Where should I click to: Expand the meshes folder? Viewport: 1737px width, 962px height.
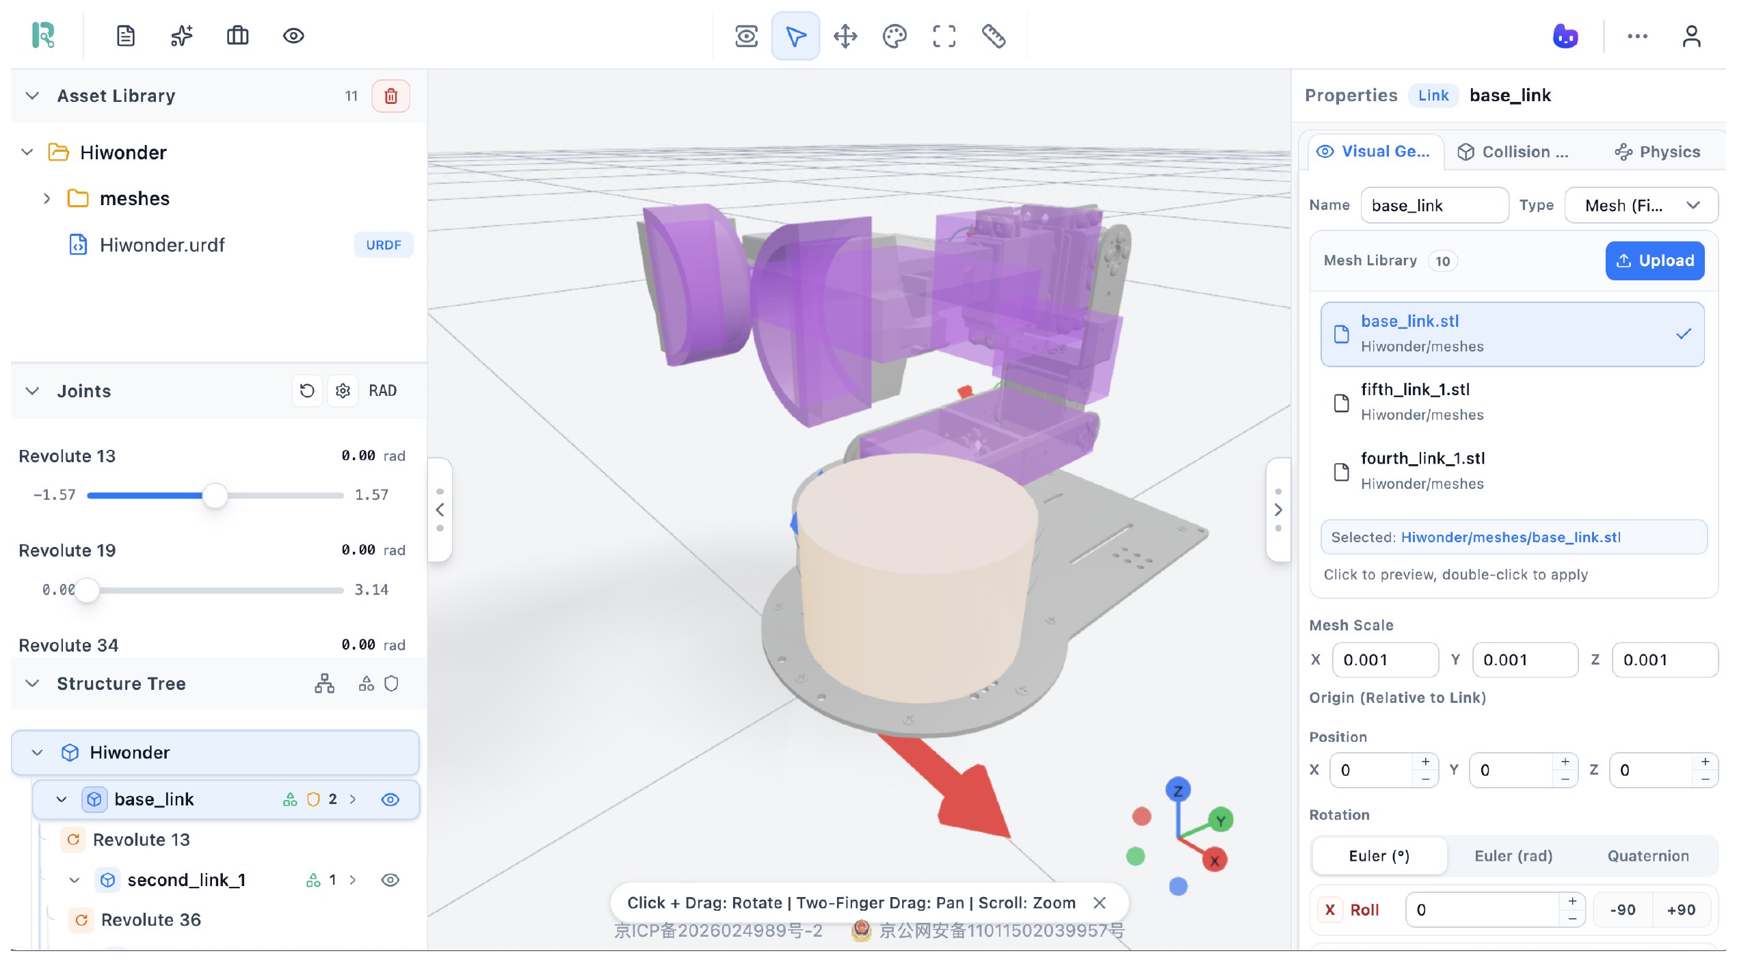coord(47,199)
